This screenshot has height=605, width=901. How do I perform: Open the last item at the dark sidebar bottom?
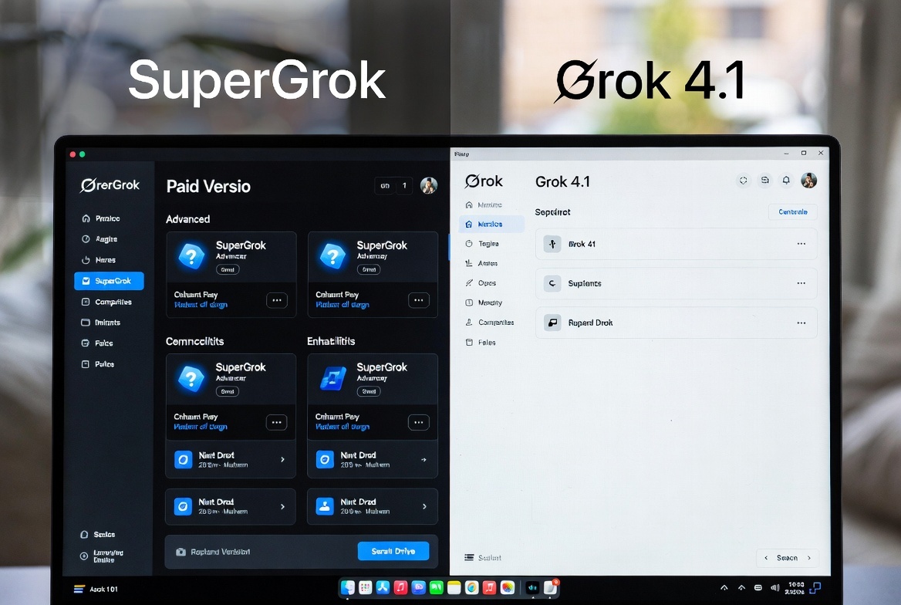click(x=102, y=556)
